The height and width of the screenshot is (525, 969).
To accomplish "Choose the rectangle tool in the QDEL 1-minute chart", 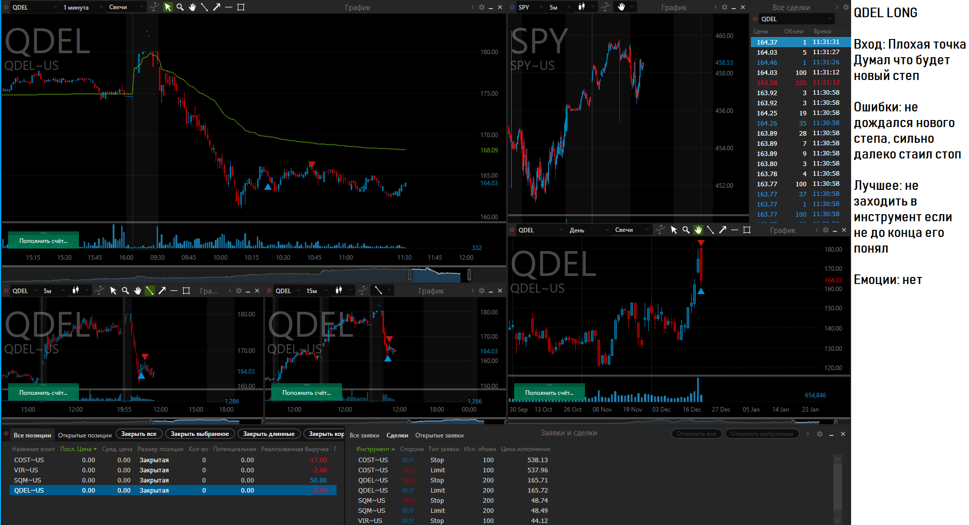I will coord(241,7).
